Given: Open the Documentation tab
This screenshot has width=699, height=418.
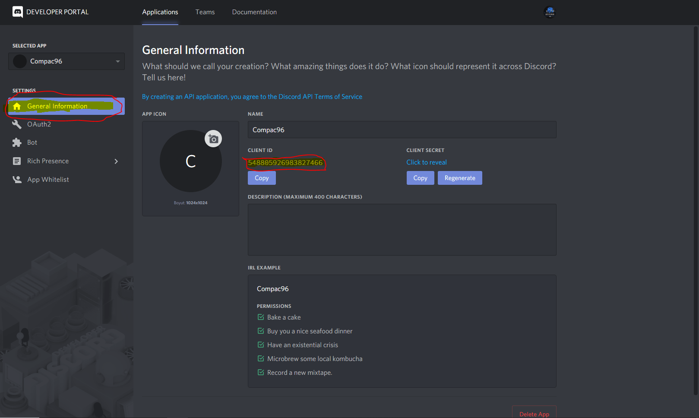Looking at the screenshot, I should (254, 12).
